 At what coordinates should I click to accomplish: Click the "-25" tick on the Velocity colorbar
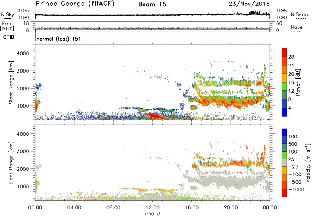tap(293, 166)
